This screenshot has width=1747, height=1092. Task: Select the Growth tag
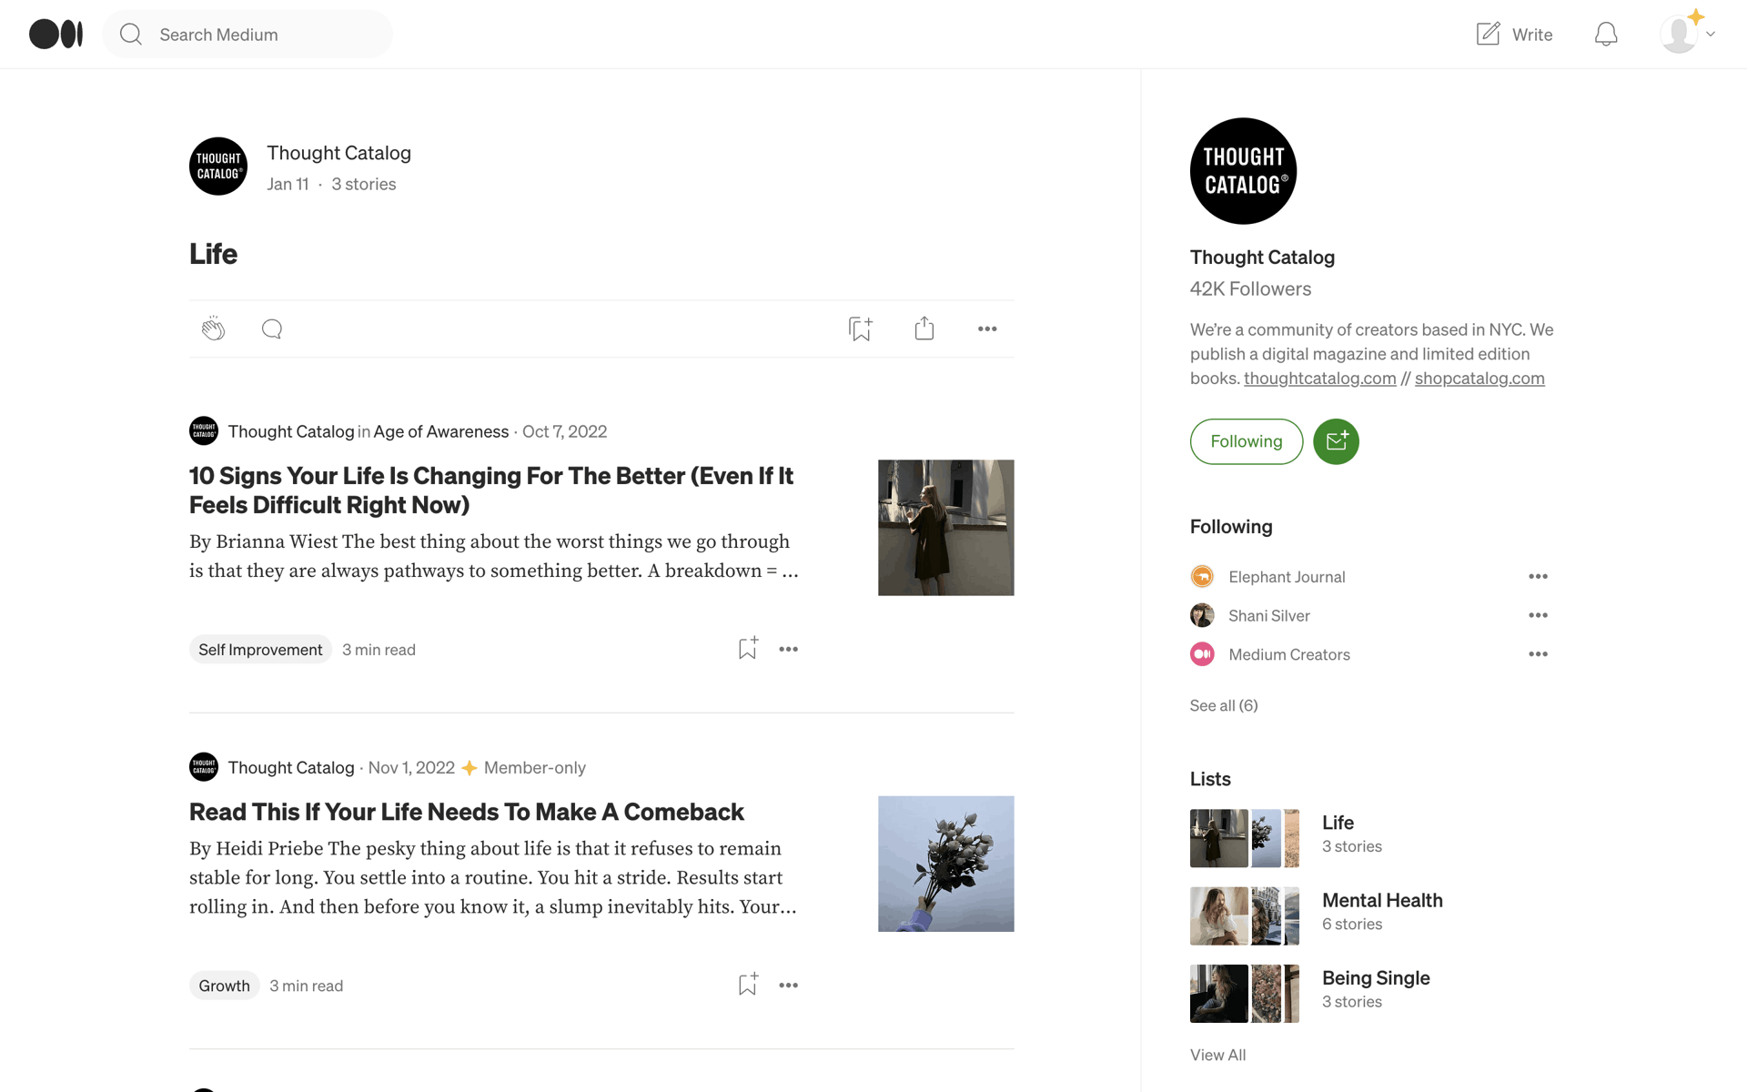pyautogui.click(x=224, y=986)
